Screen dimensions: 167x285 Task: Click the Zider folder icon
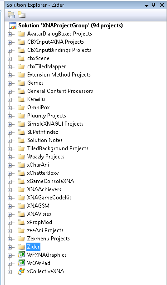(21, 247)
